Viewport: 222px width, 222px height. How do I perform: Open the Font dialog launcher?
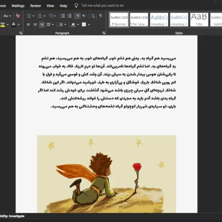[x=21, y=33]
